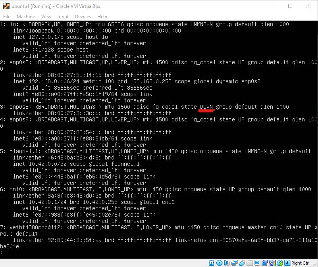Click the hard disk activity indicator icon

coord(211,263)
